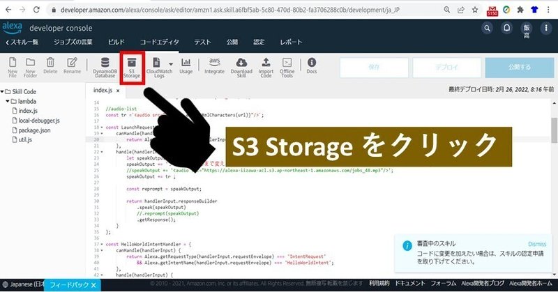The width and height of the screenshot is (558, 292).
Task: Click the デプロイ deploy button
Action: (446, 67)
